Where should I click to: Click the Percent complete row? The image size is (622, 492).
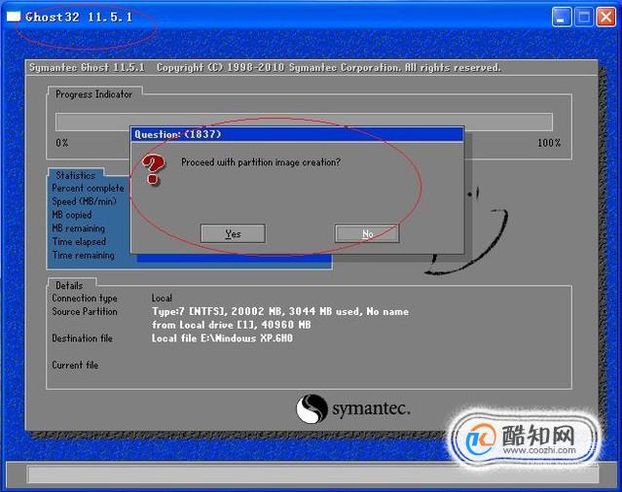[x=88, y=189]
